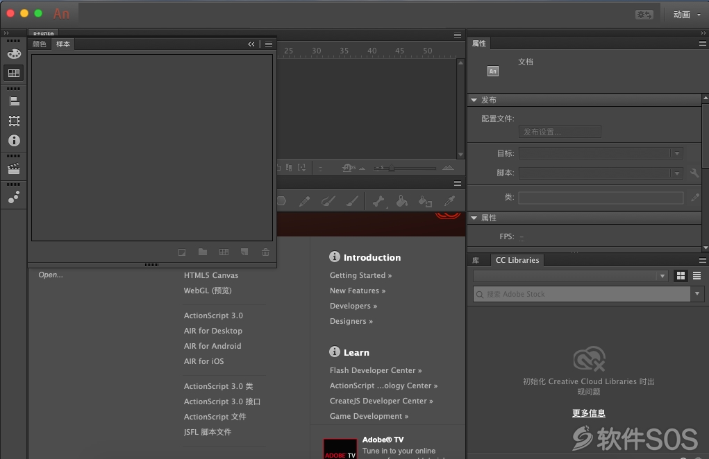The width and height of the screenshot is (709, 459).
Task: Expand the left panel dock arrows
Action: pyautogui.click(x=6, y=33)
